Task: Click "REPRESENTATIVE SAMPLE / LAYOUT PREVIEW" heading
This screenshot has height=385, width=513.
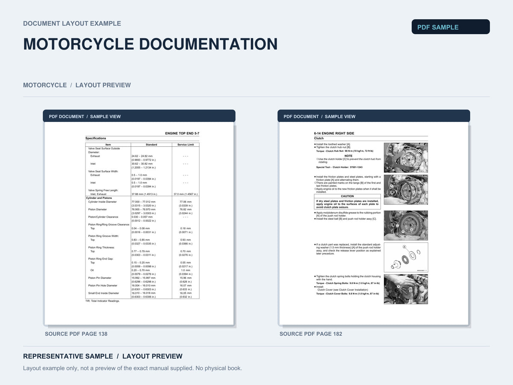Action: (103, 356)
